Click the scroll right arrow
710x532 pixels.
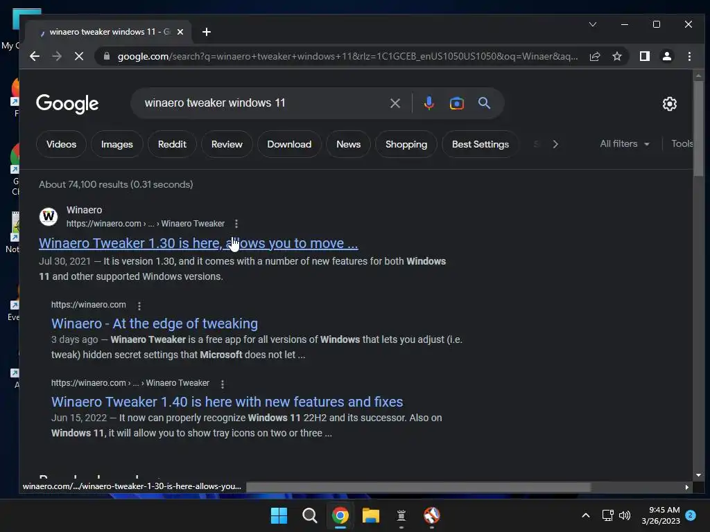(687, 487)
